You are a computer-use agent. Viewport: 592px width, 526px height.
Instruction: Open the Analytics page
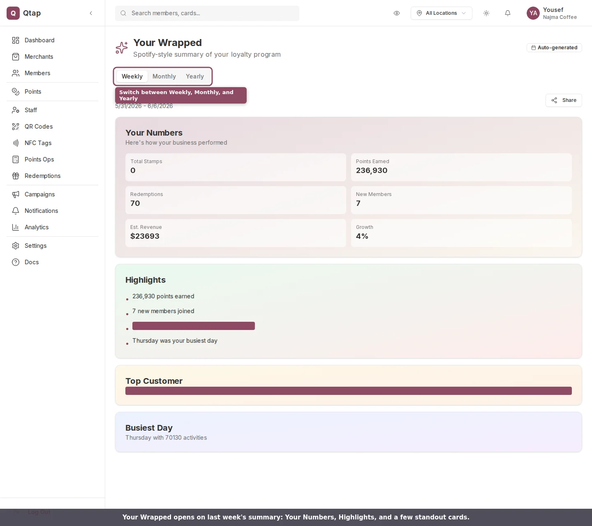[52, 227]
